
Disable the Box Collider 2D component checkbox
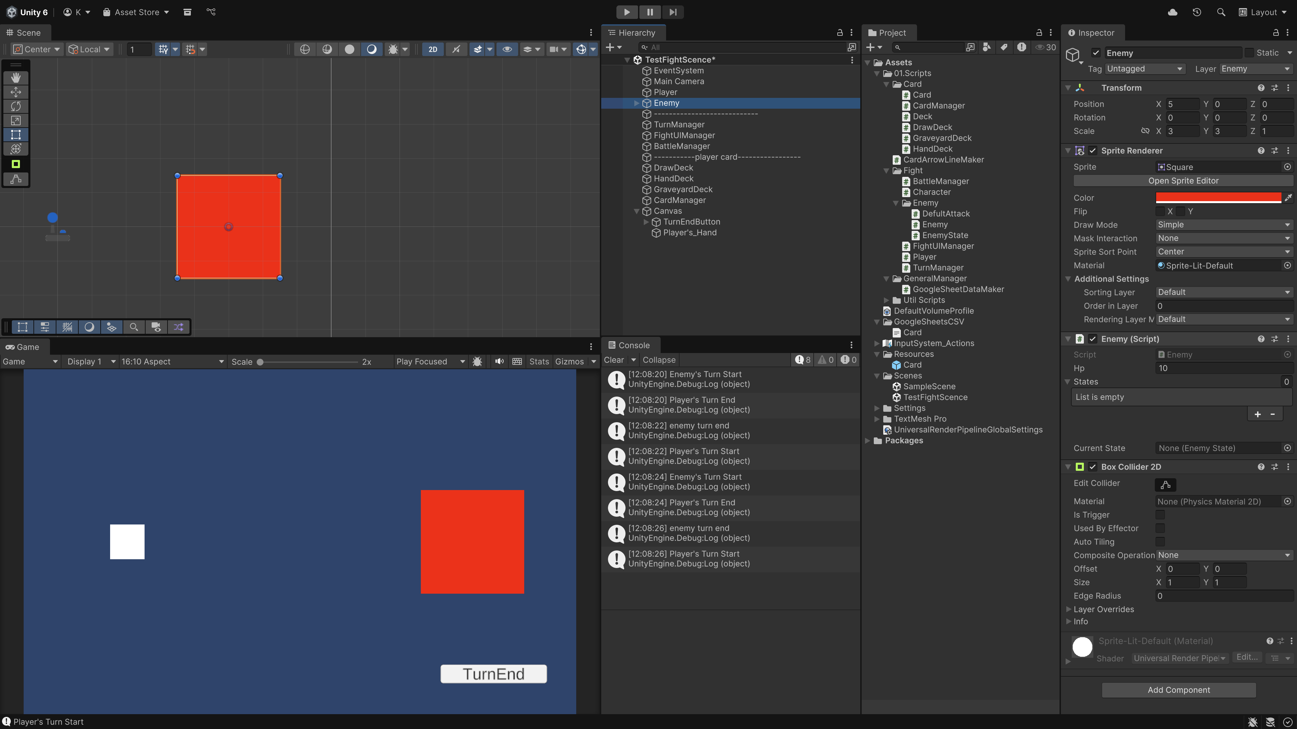click(x=1093, y=467)
